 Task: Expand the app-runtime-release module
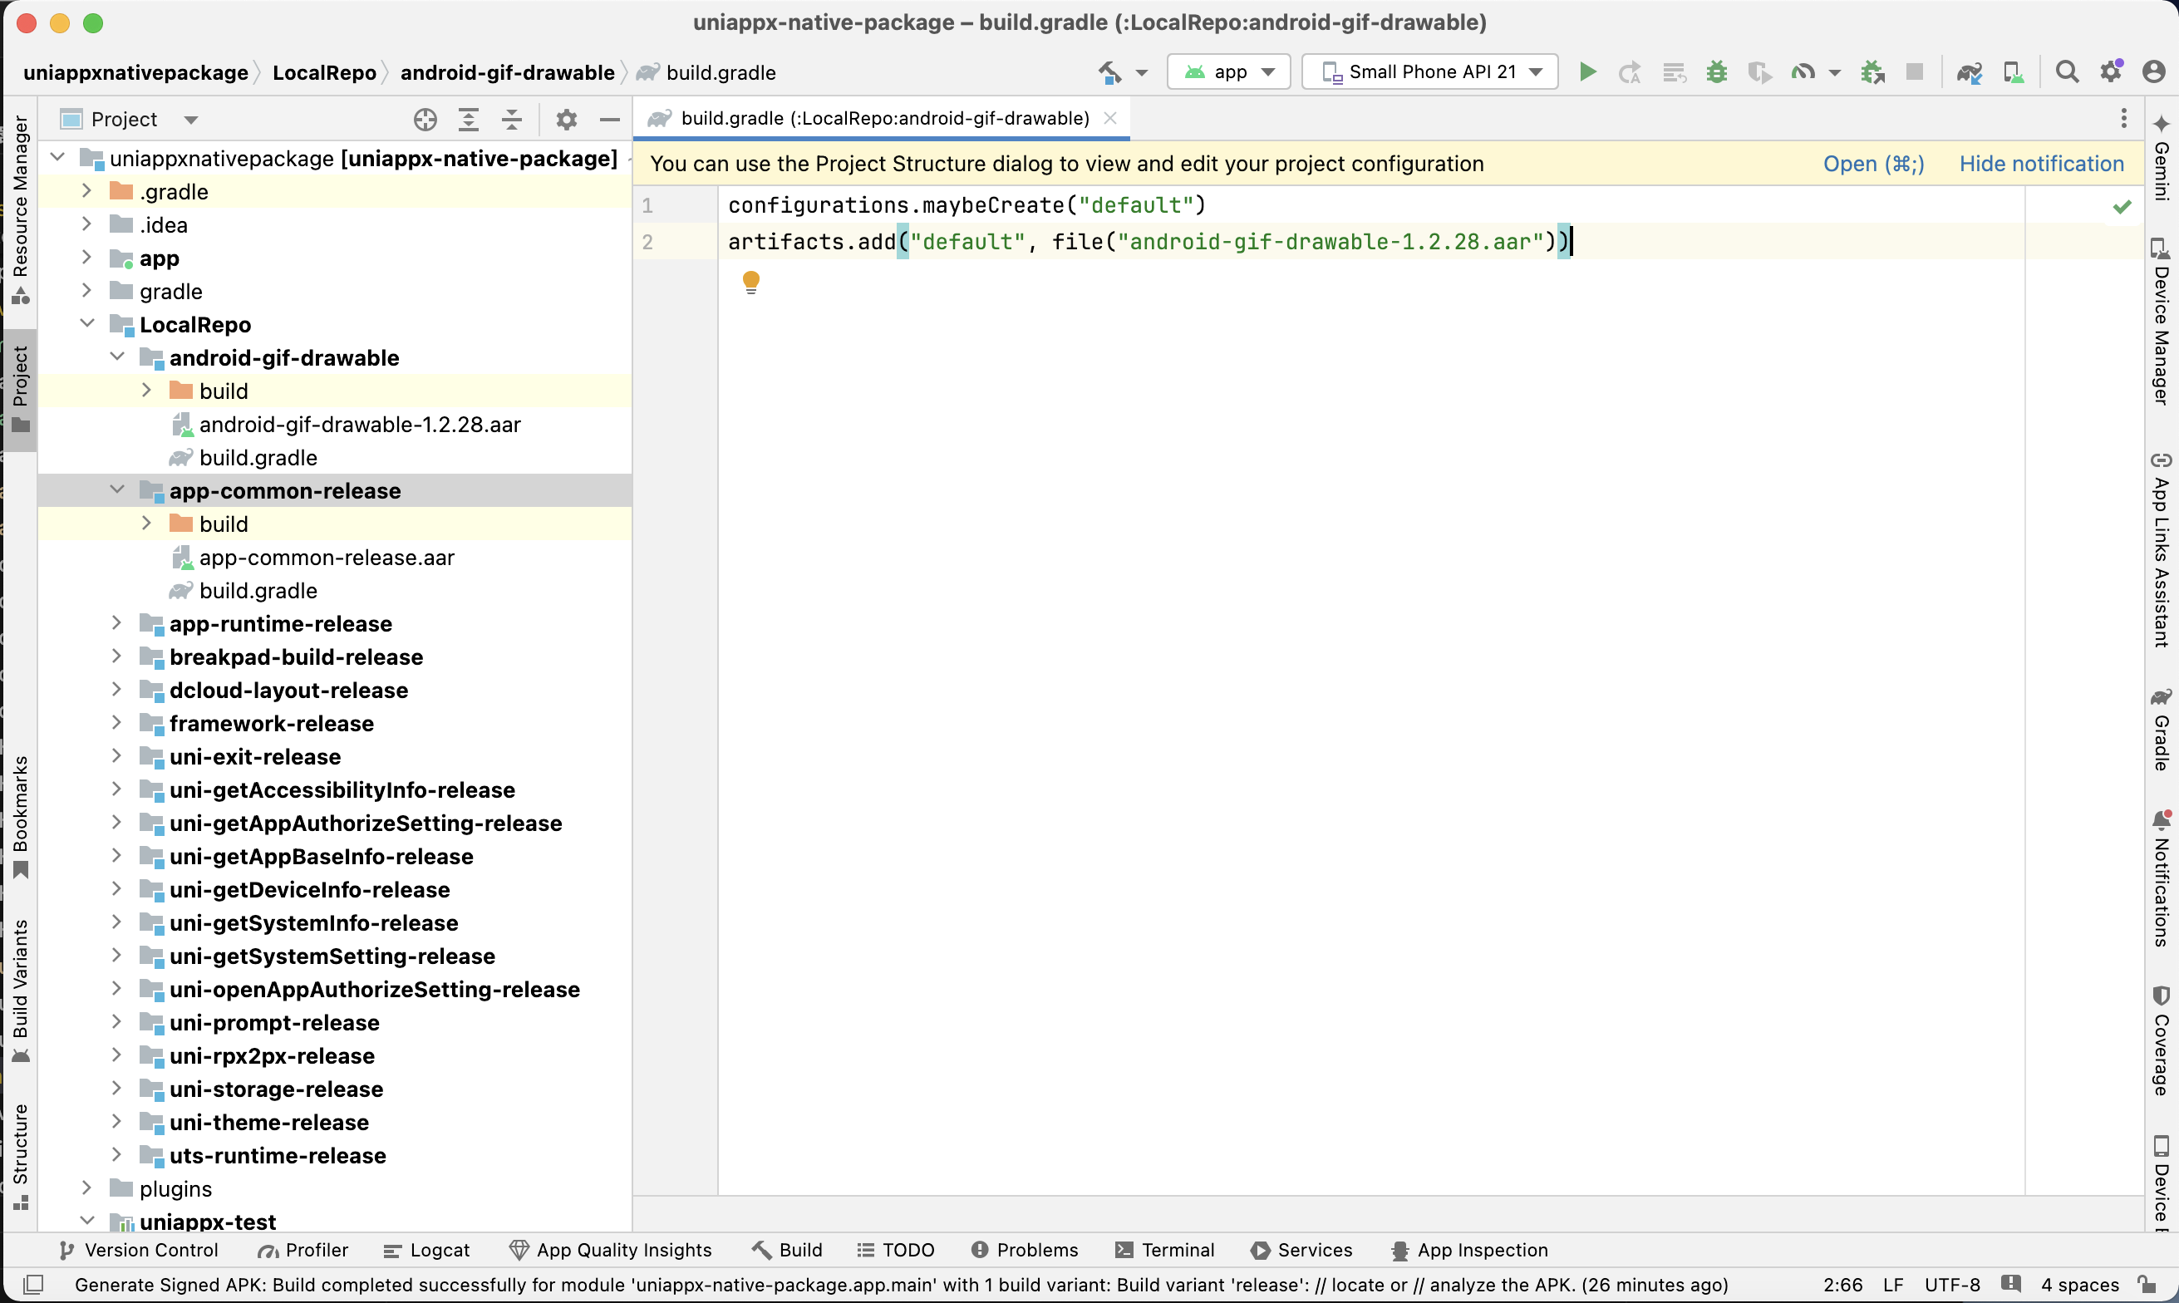pyautogui.click(x=117, y=622)
